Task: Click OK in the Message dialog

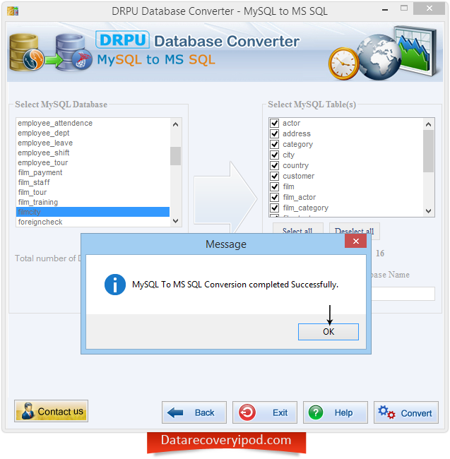Action: [328, 332]
